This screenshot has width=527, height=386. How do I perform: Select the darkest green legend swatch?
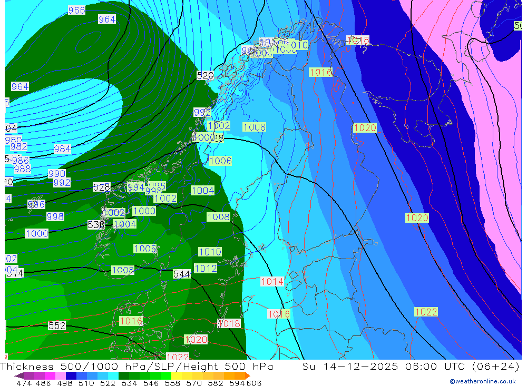pyautogui.click(x=124, y=375)
